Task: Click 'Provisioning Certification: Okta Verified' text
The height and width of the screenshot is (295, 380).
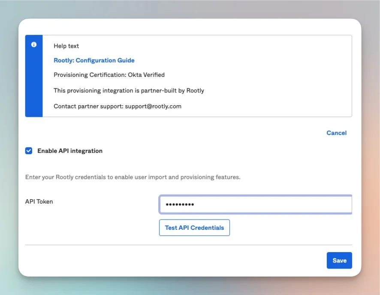Action: [x=109, y=75]
